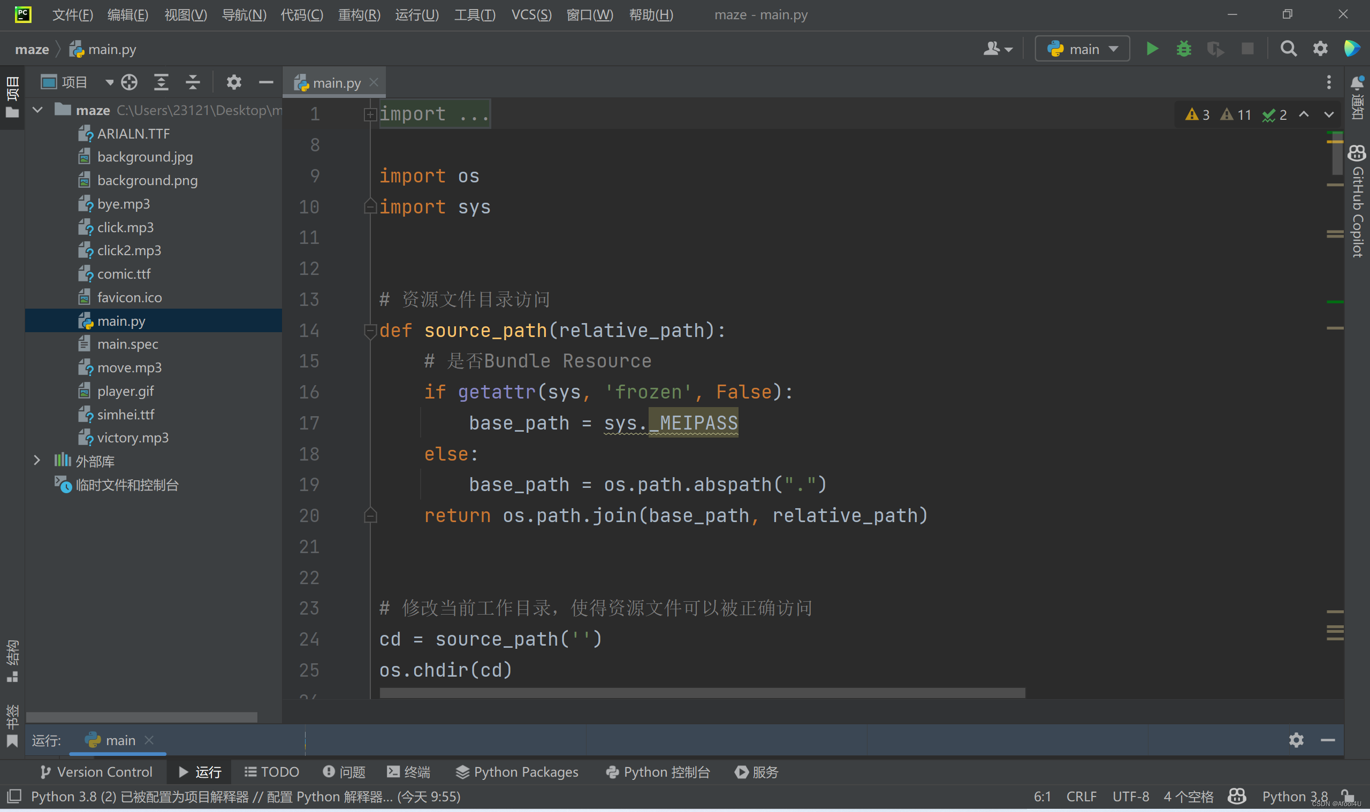Click the Debug bug icon
The height and width of the screenshot is (812, 1370).
point(1183,49)
